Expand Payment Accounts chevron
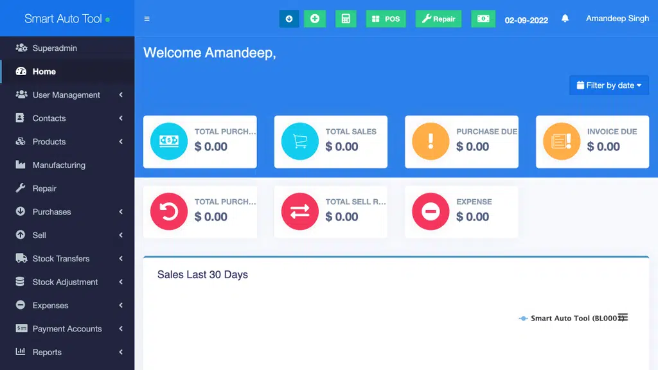The width and height of the screenshot is (658, 370). (x=121, y=329)
